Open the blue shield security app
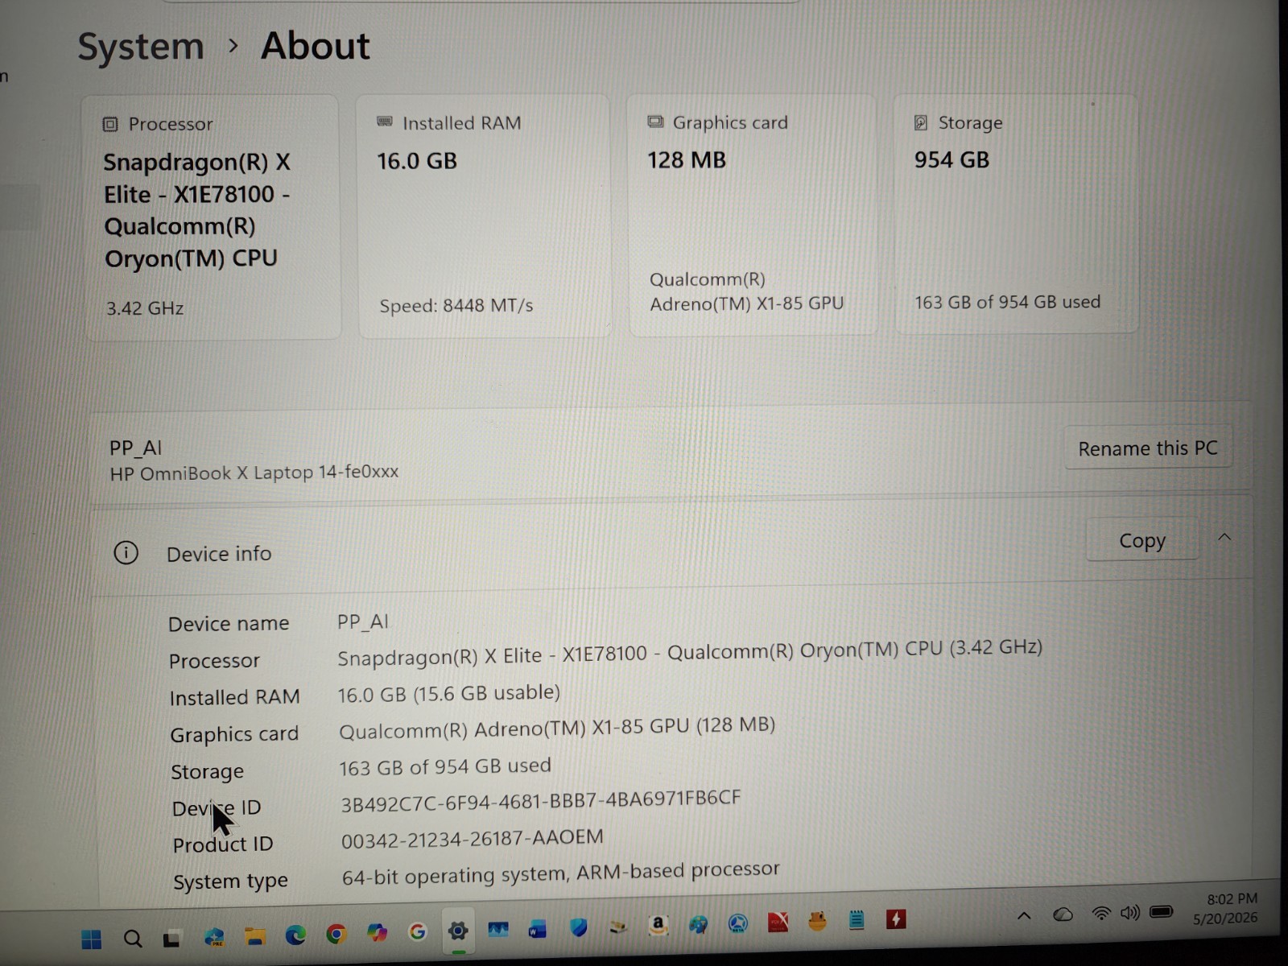The height and width of the screenshot is (966, 1288). pyautogui.click(x=578, y=928)
